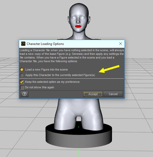
Task: Close the Character Loading Options dialog
Action: tap(121, 44)
